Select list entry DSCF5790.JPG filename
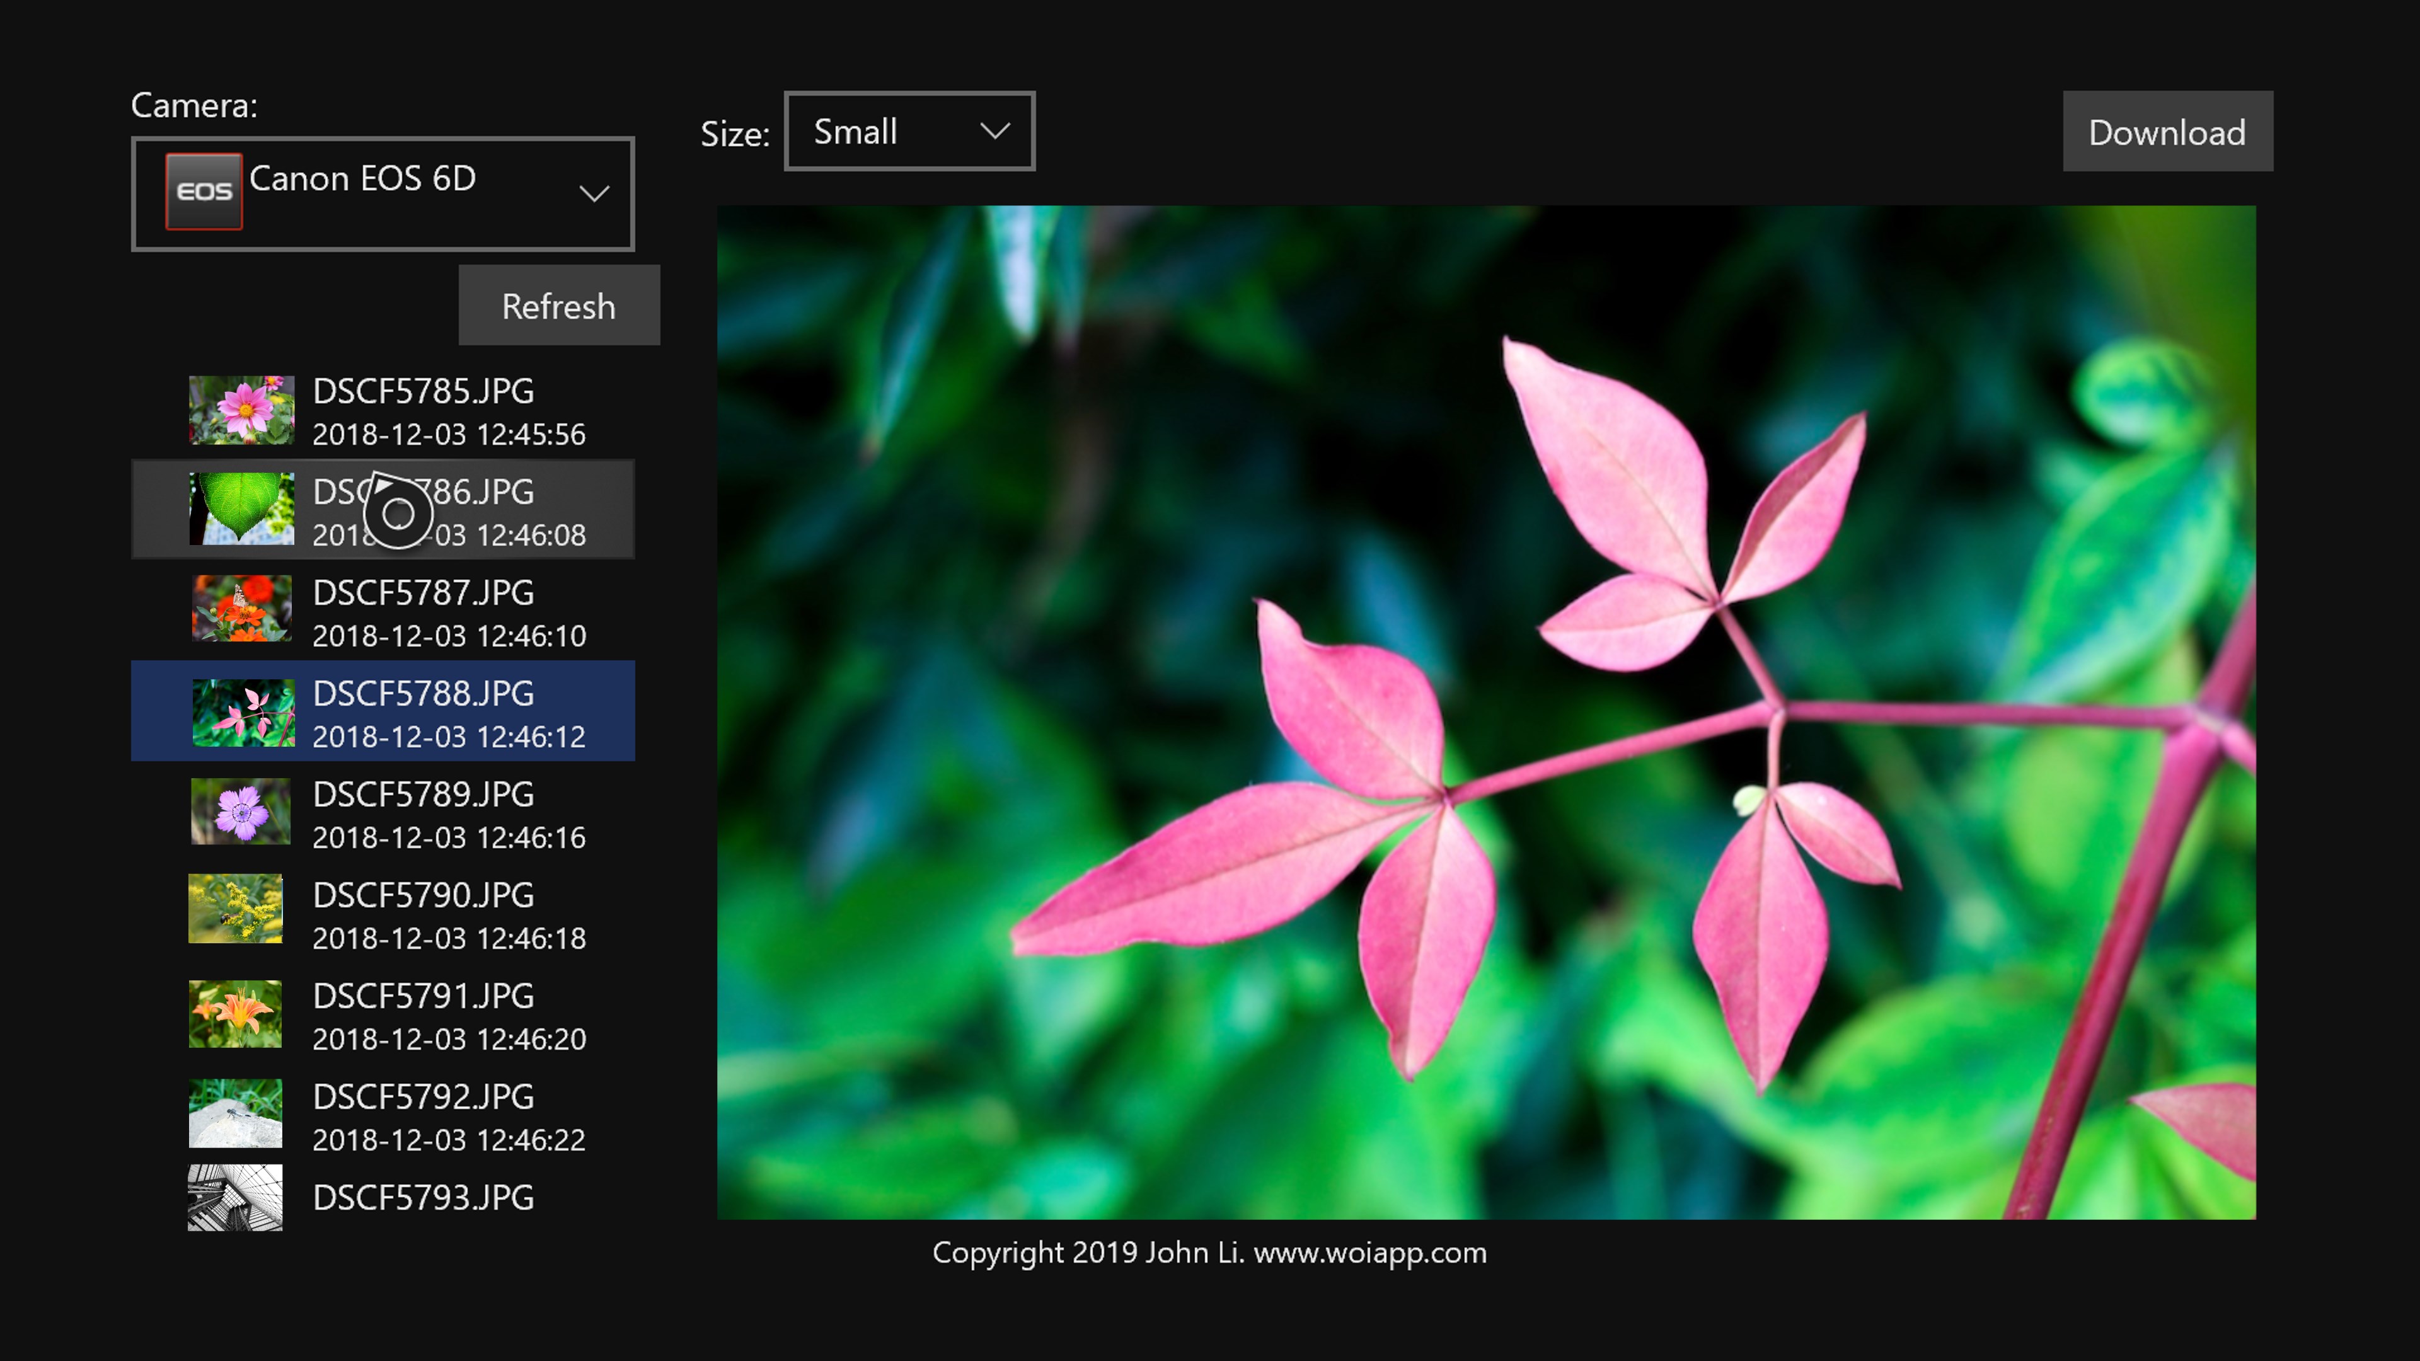Image resolution: width=2420 pixels, height=1361 pixels. [423, 896]
